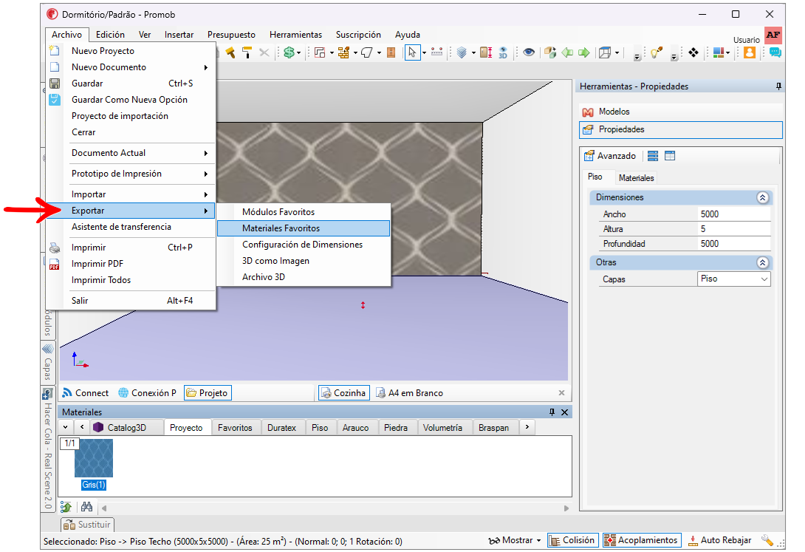The width and height of the screenshot is (805, 552).
Task: Click the lightbulb lighting icon
Action: [655, 52]
